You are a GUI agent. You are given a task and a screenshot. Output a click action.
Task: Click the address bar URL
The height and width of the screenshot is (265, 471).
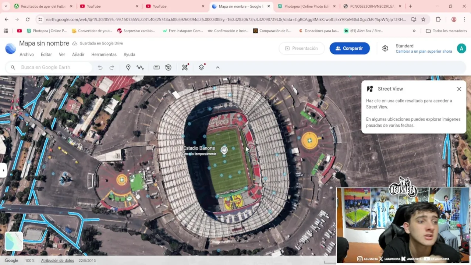click(226, 20)
